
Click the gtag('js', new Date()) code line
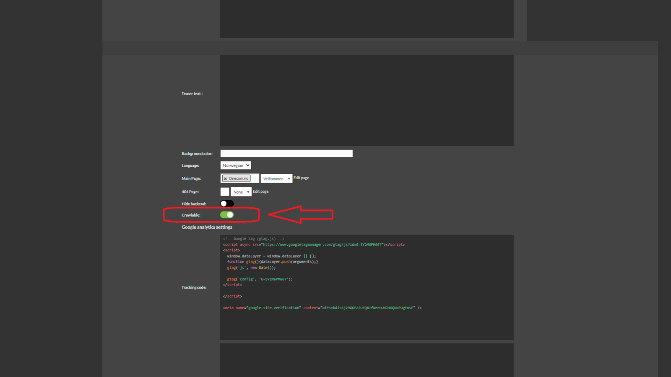[x=251, y=268]
